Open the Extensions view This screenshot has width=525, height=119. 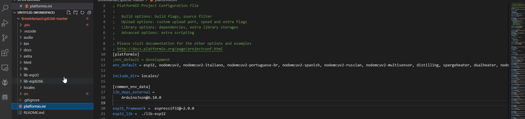click(x=5, y=53)
